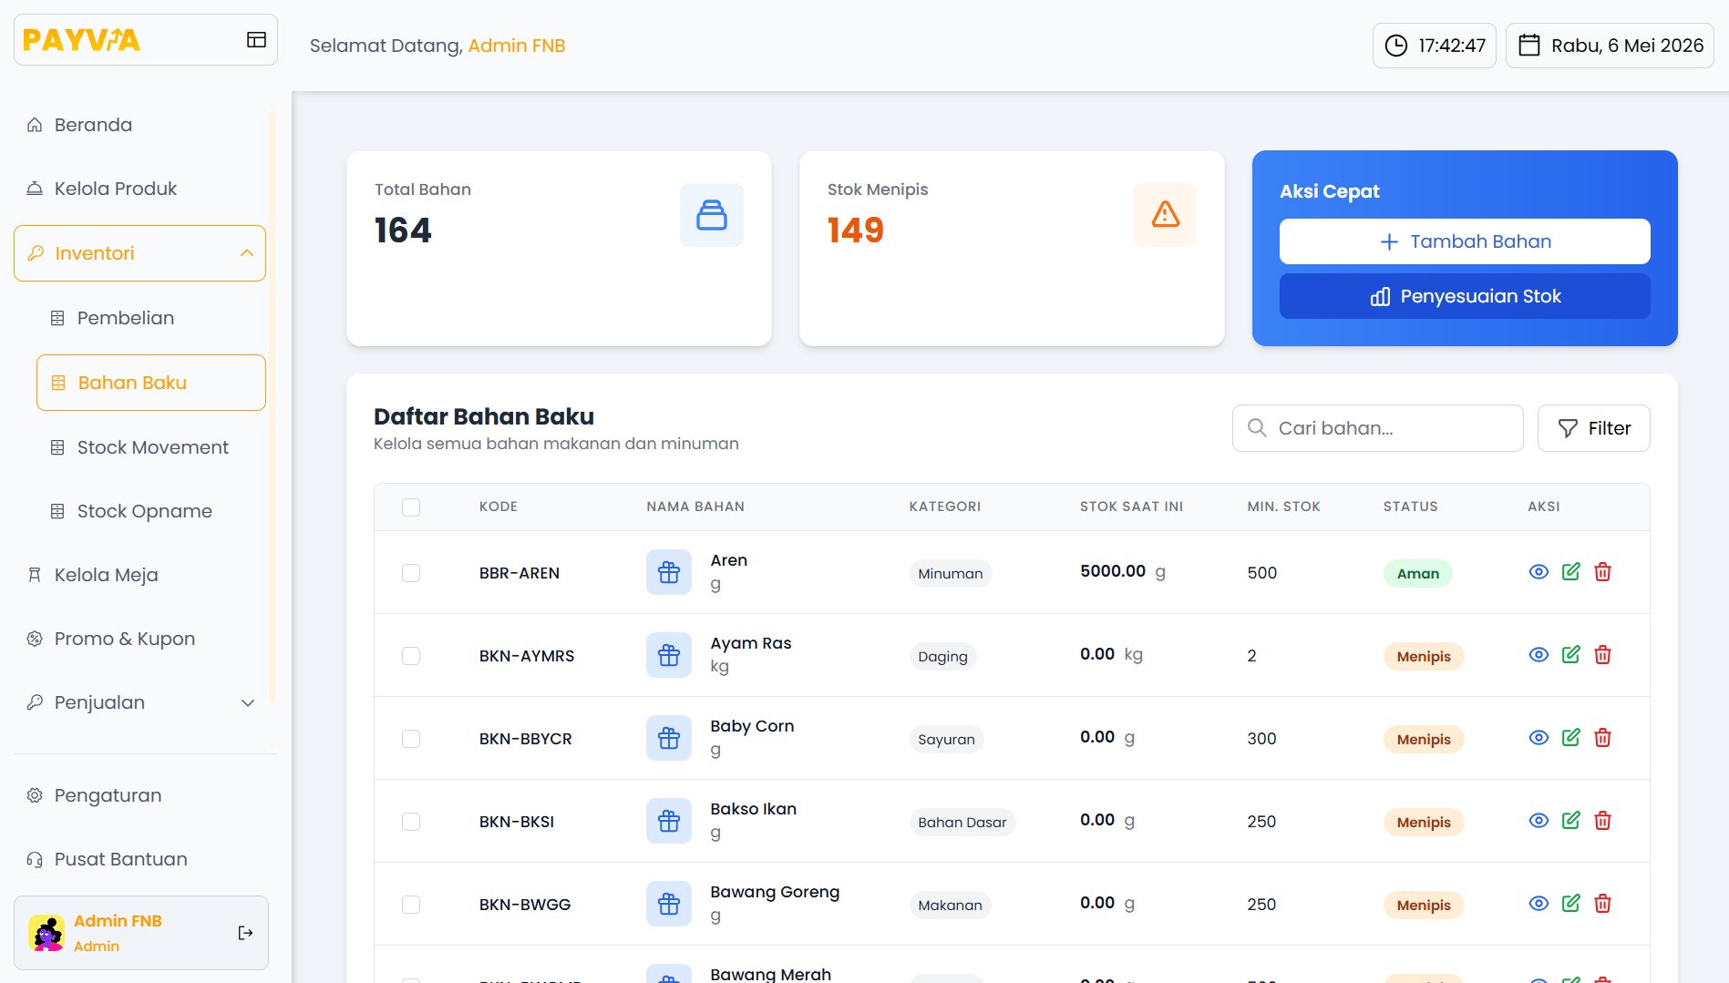The height and width of the screenshot is (983, 1729).
Task: View details of Bawang Goreng row
Action: pos(1539,904)
